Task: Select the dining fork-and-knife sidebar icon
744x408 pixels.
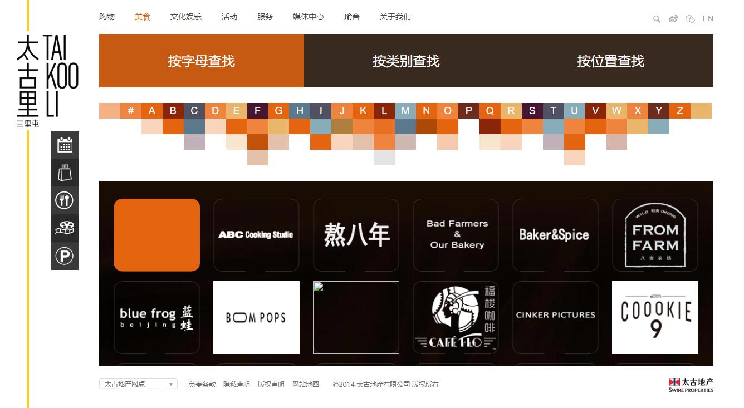Action: tap(65, 200)
